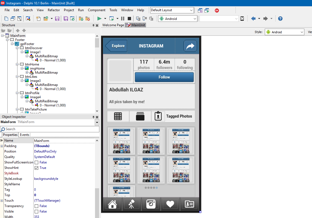The height and width of the screenshot is (218, 312).
Task: Toggle the Visible property checkbox
Action: (36, 211)
